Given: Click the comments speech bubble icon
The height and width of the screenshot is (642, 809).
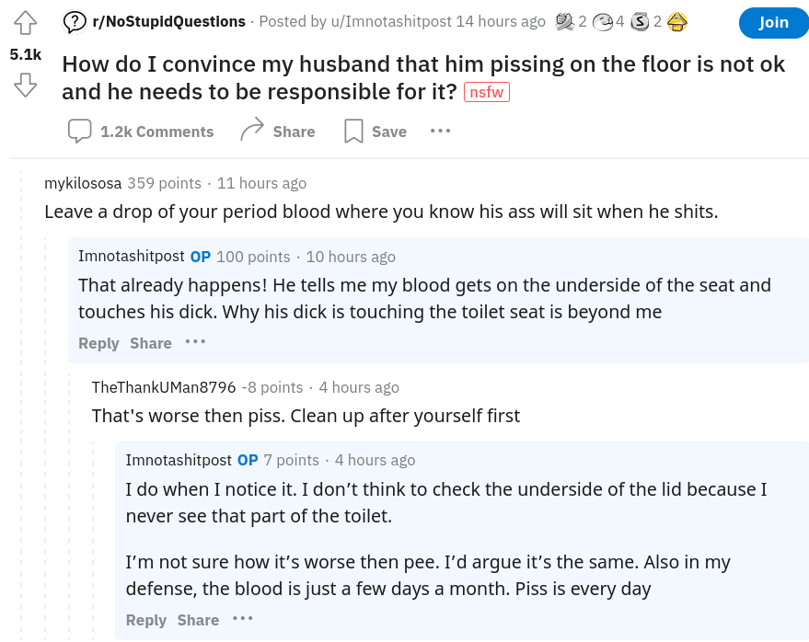Looking at the screenshot, I should tap(79, 131).
